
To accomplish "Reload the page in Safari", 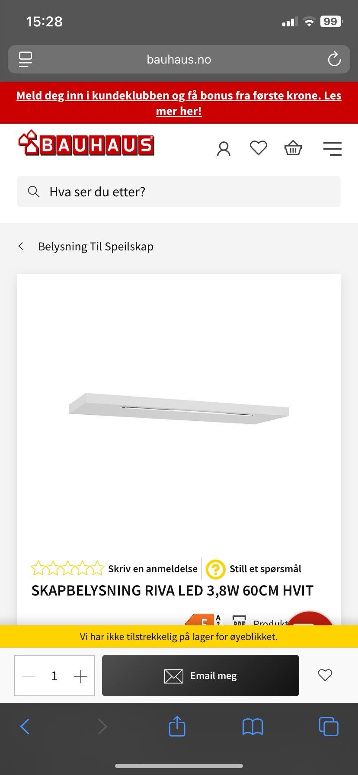I will (334, 60).
